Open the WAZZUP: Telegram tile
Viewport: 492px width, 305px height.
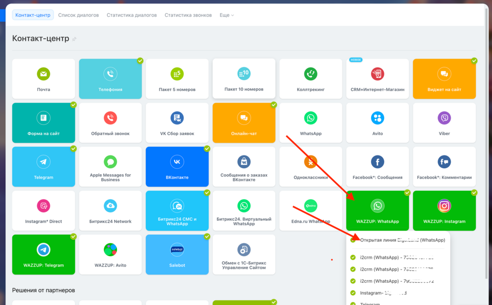(44, 254)
